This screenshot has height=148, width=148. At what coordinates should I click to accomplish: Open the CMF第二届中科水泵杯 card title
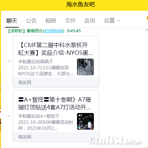tap(55, 49)
